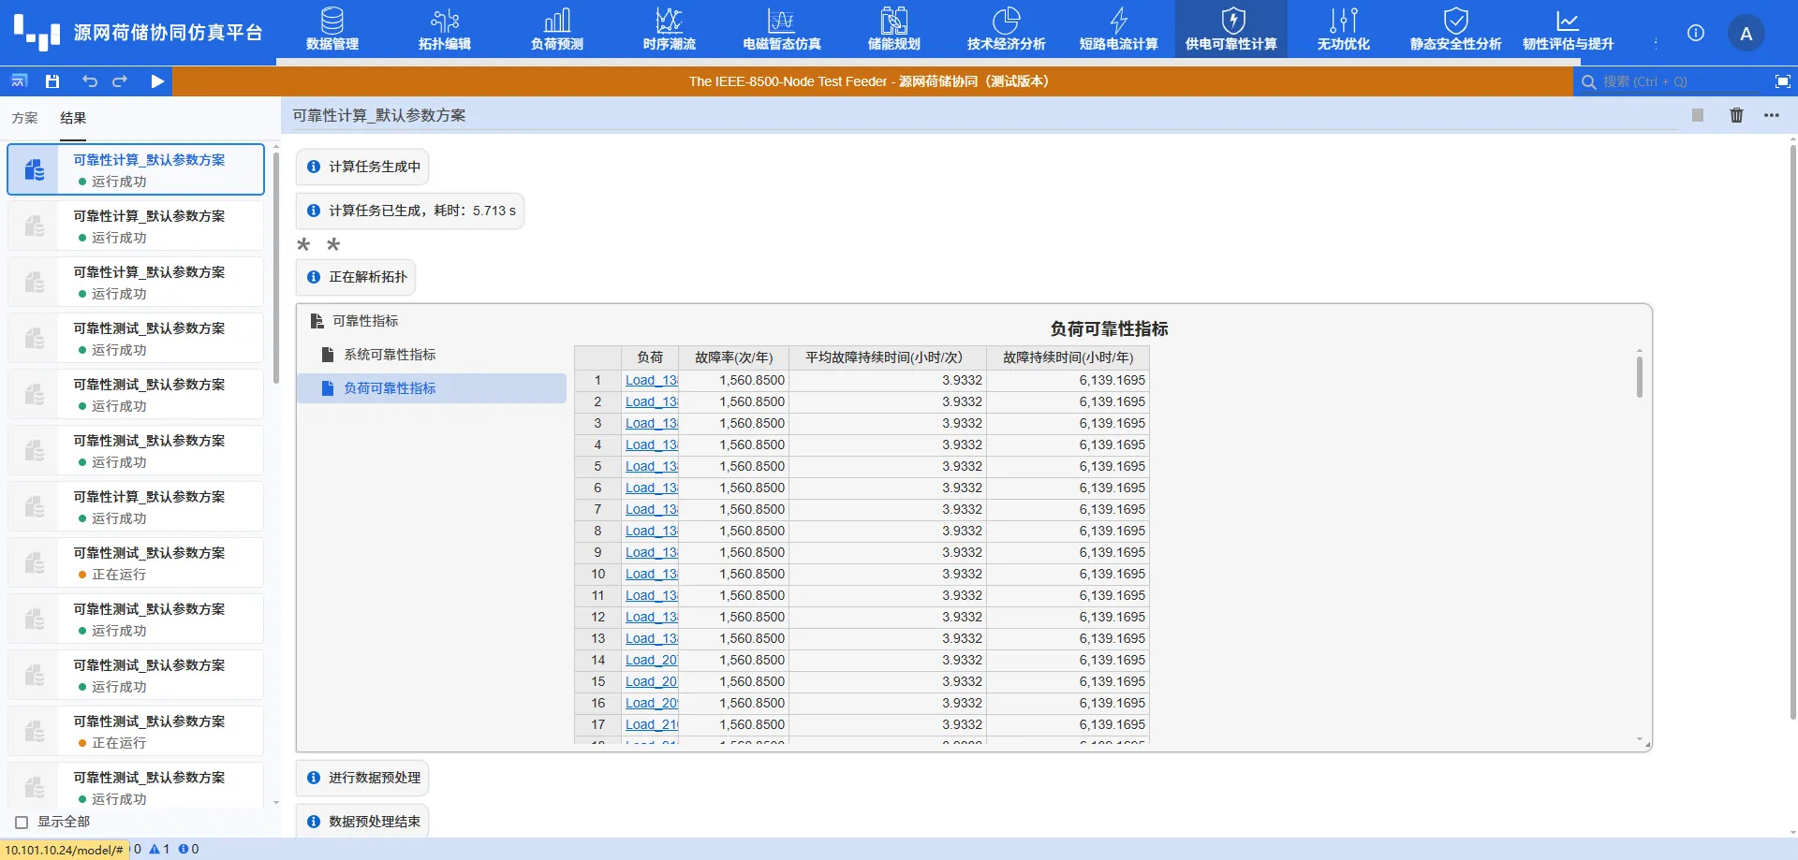Click the redo arrow icon

120,81
